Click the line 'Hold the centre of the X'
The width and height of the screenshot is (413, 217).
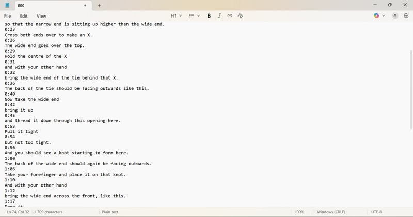(36, 56)
